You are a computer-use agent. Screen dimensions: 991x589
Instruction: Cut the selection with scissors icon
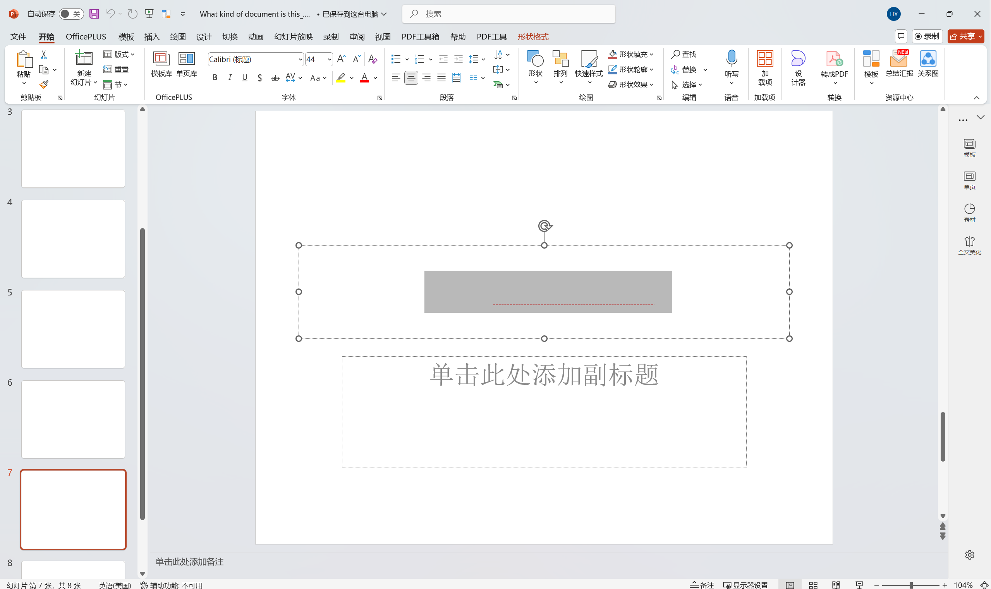44,55
